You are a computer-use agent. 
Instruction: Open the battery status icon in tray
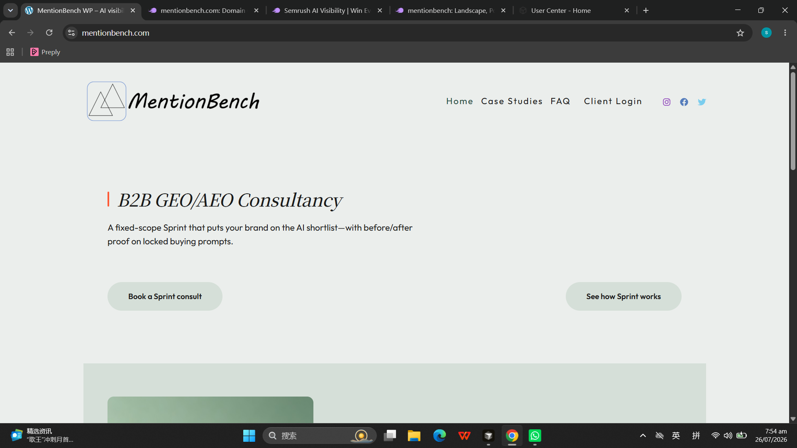(x=741, y=436)
